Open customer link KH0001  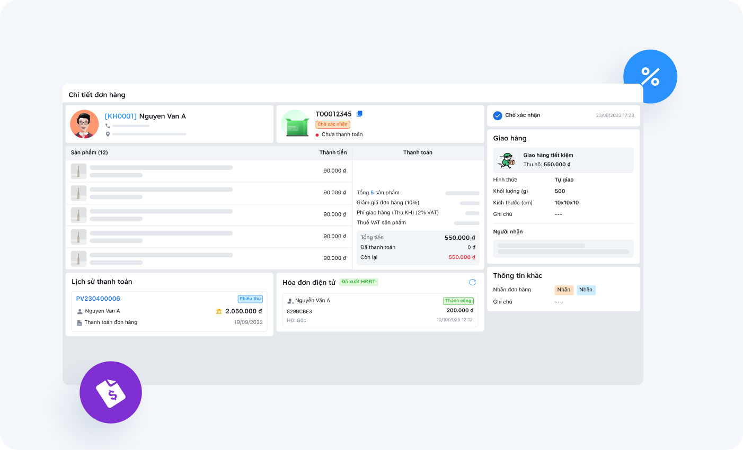point(121,116)
